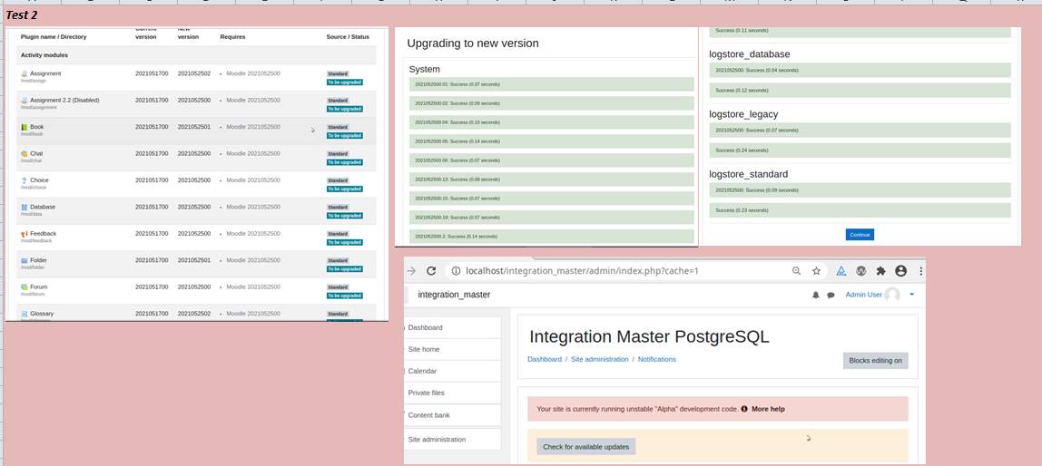Click the Database module icon

[25, 207]
